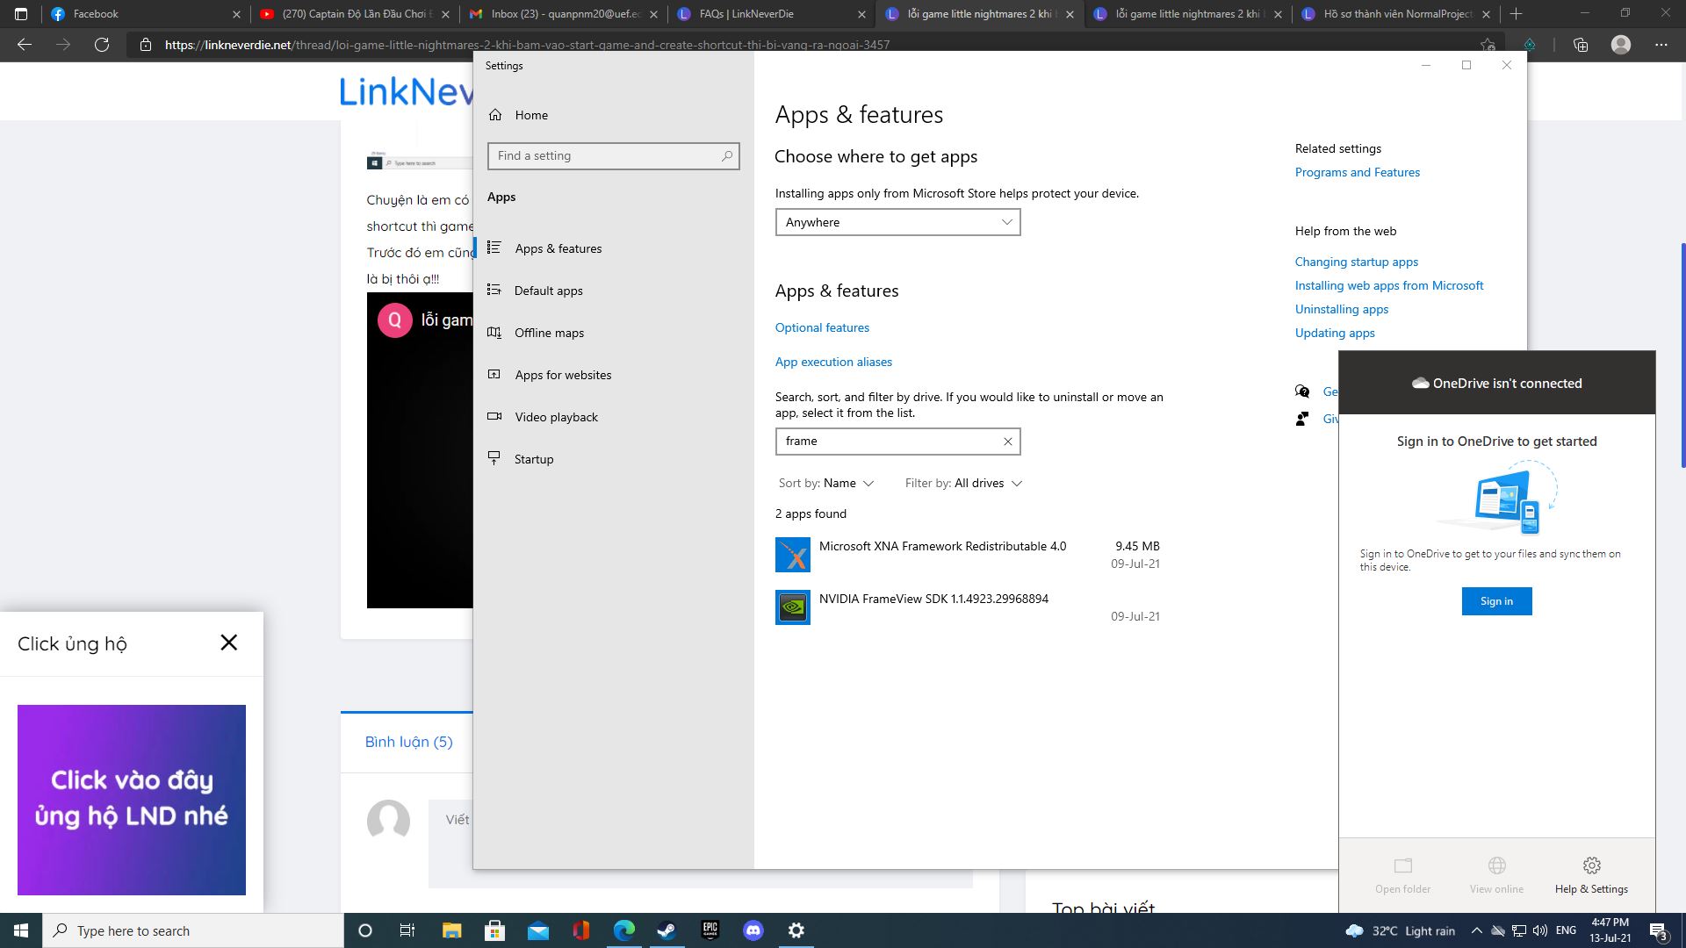
Task: Select the NVIDIA FrameView SDK app entry
Action: pos(933,607)
